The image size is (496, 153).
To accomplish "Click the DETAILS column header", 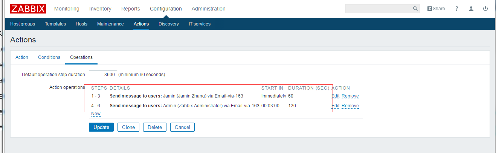I will [x=120, y=88].
